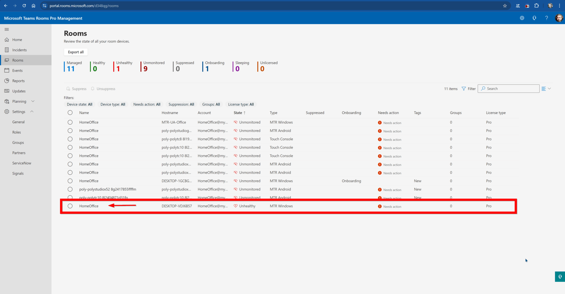Open the navigation hamburger menu

(x=7, y=29)
